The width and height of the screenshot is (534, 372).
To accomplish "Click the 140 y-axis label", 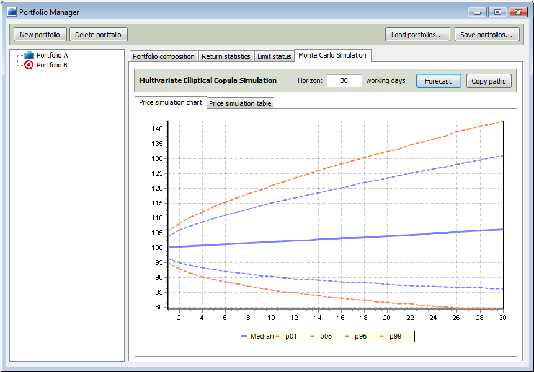I will coord(157,129).
